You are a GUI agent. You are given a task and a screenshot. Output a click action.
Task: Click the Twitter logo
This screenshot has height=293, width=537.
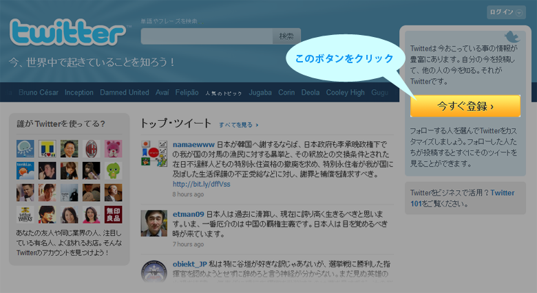[67, 32]
